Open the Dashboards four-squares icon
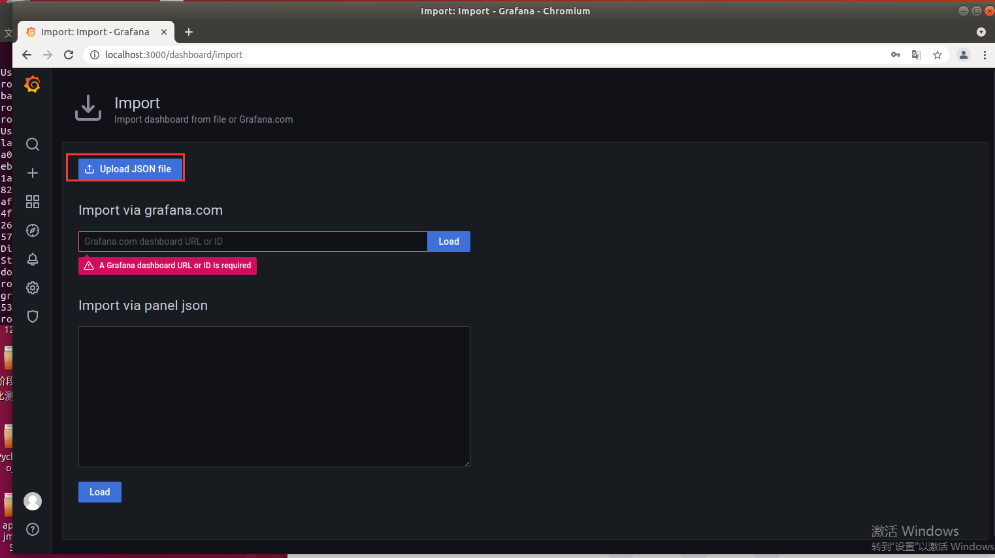 tap(33, 202)
